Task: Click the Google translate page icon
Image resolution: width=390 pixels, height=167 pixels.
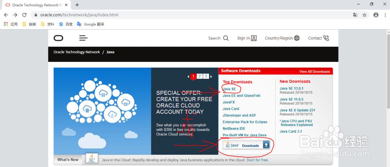Action: pos(355,15)
